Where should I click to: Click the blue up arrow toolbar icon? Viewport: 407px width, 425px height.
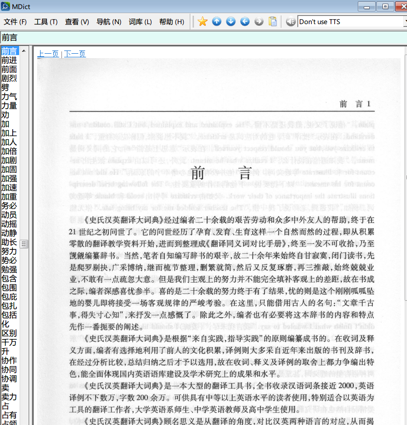point(217,21)
